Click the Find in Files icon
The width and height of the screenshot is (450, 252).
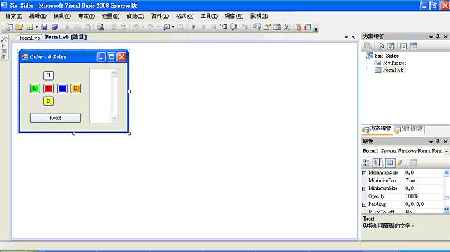click(x=100, y=27)
